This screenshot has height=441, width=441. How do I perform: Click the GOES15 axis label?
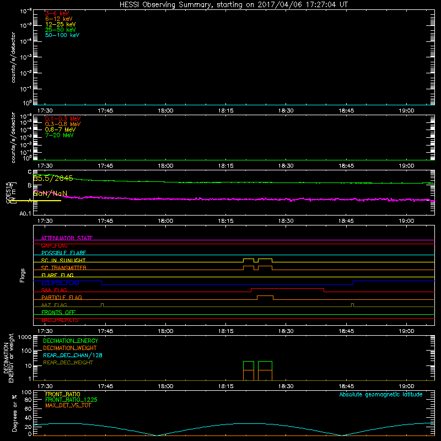pyautogui.click(x=8, y=192)
